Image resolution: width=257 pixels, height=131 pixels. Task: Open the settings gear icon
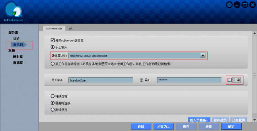pos(229,5)
